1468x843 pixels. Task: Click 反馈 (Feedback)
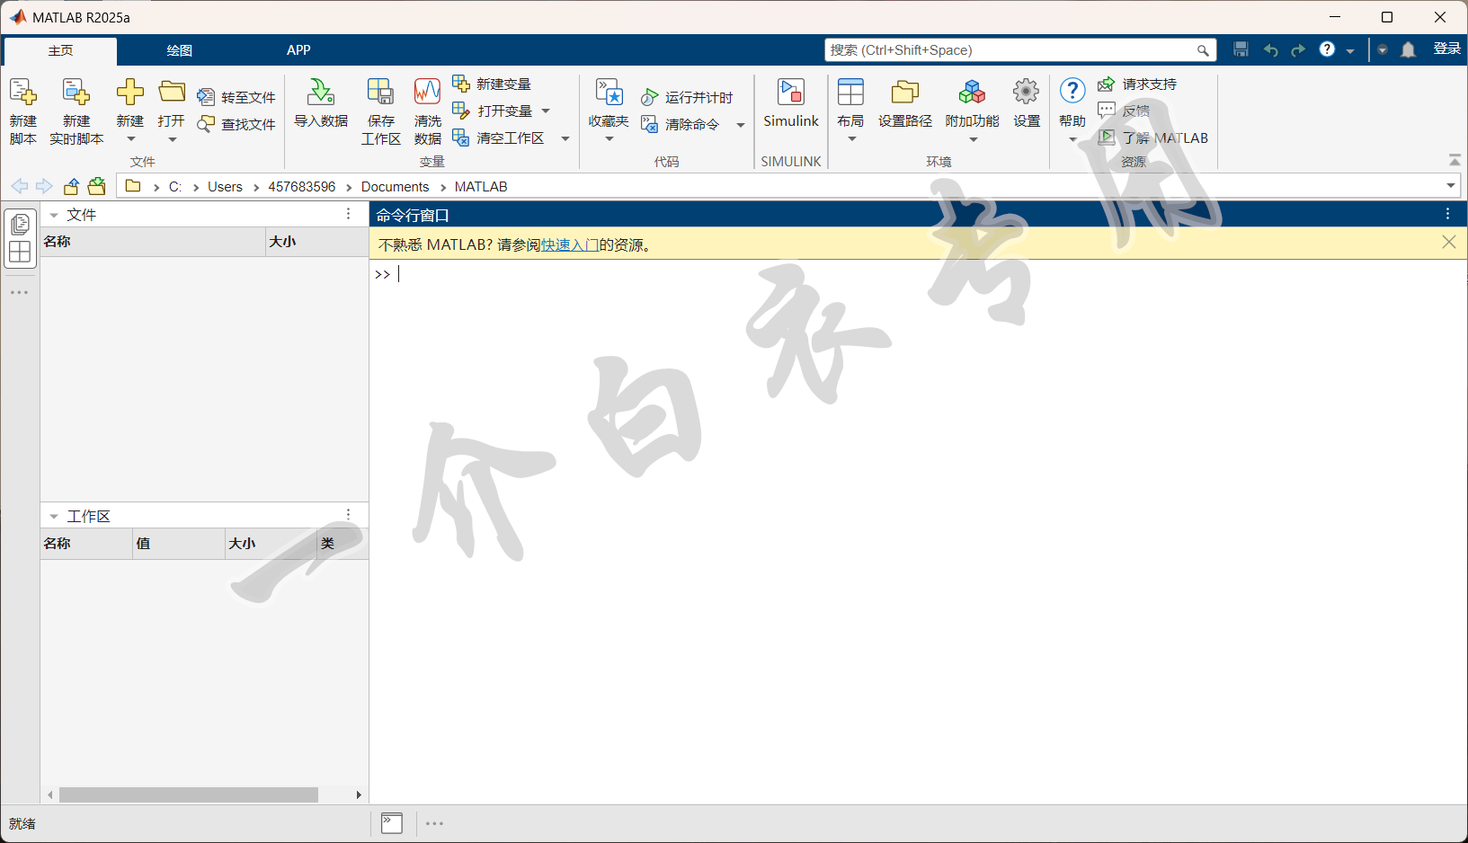coord(1124,111)
